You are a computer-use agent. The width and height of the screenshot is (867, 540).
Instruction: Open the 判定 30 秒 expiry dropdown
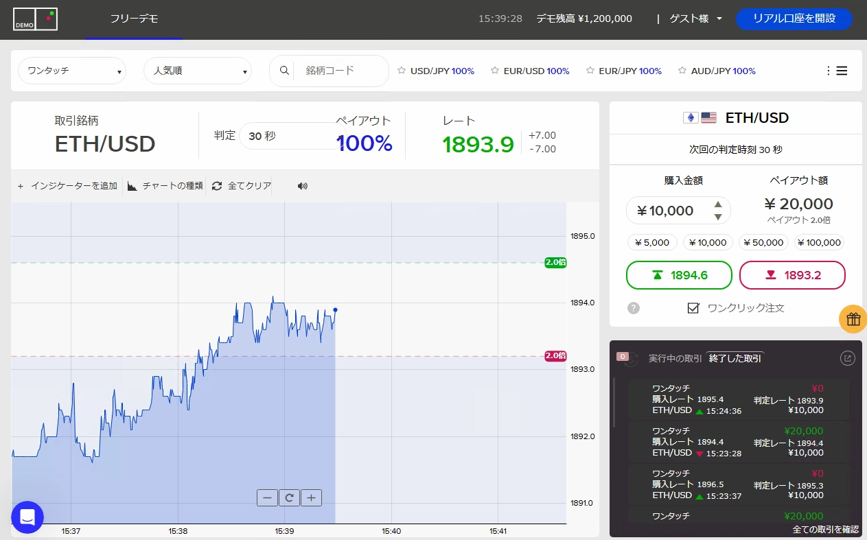click(292, 136)
